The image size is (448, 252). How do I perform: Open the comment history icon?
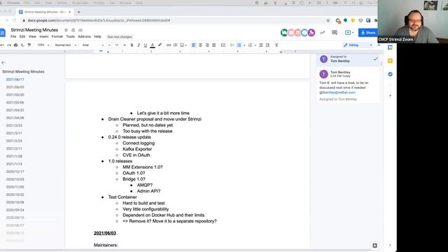tap(335, 33)
